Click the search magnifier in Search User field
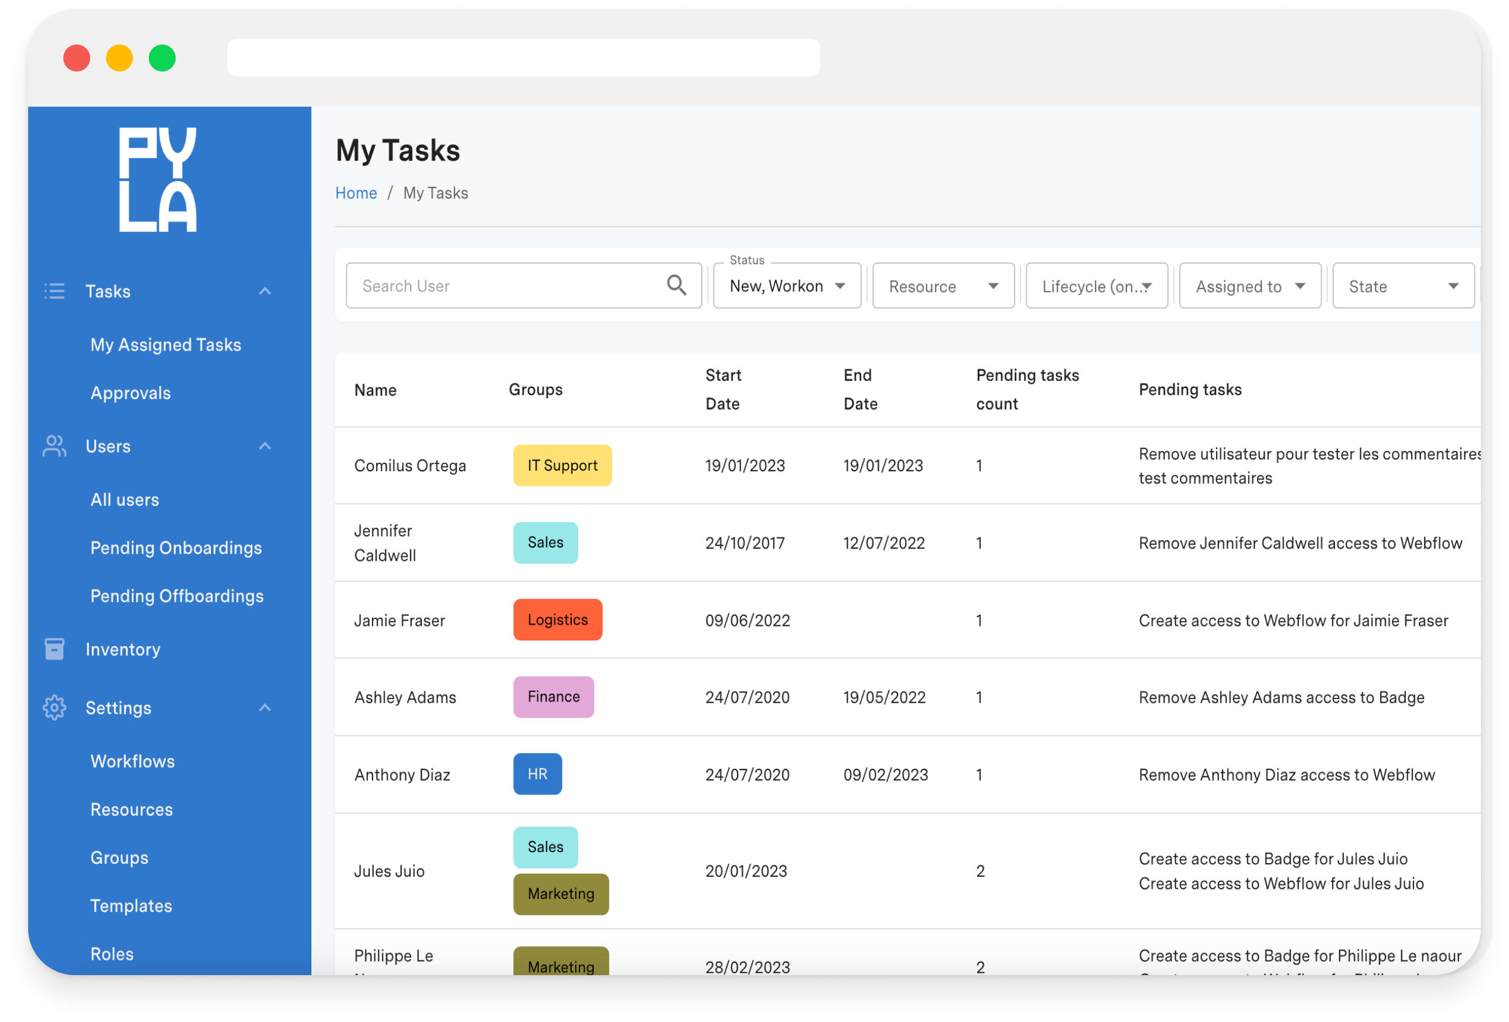 pos(676,285)
